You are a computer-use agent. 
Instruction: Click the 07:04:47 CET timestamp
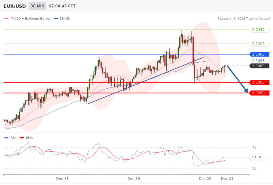(62, 6)
